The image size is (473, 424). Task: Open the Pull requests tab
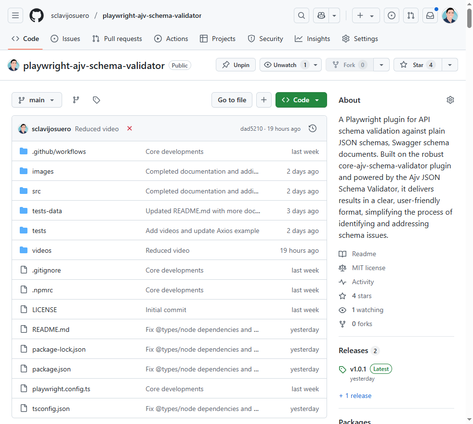[117, 39]
